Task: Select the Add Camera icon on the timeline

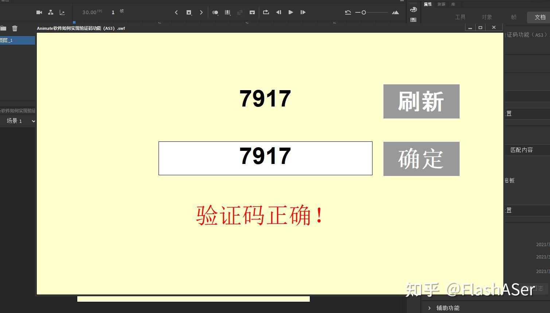Action: [x=39, y=12]
